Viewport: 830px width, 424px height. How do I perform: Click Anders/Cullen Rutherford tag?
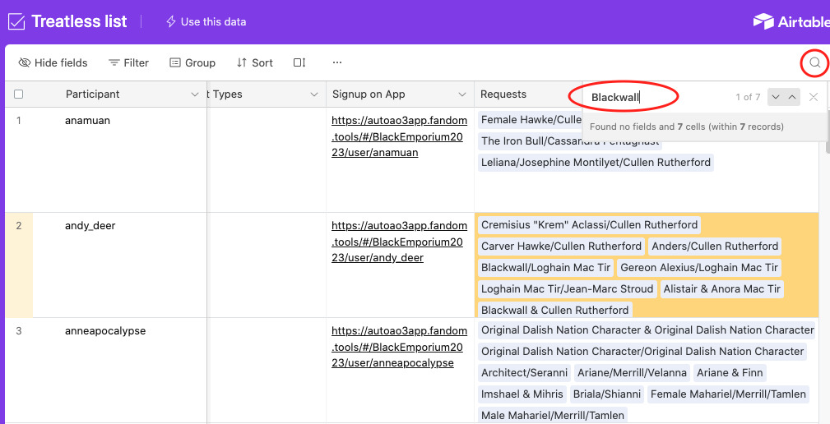tap(715, 246)
